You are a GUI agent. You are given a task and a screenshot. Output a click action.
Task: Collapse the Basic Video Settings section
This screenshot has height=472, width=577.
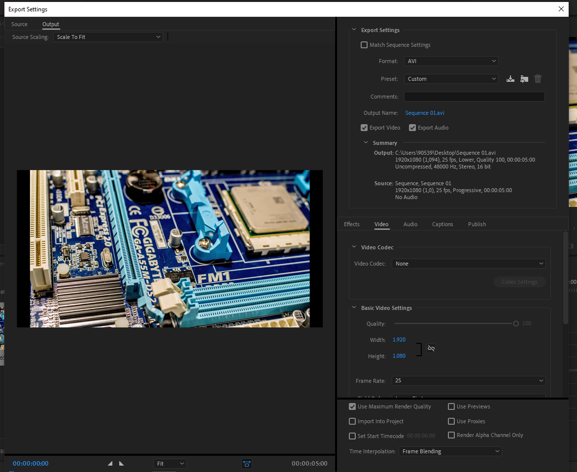coord(354,308)
